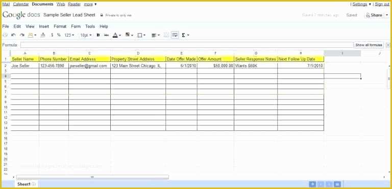Click the Google docs logo
The width and height of the screenshot is (392, 189).
click(x=21, y=15)
